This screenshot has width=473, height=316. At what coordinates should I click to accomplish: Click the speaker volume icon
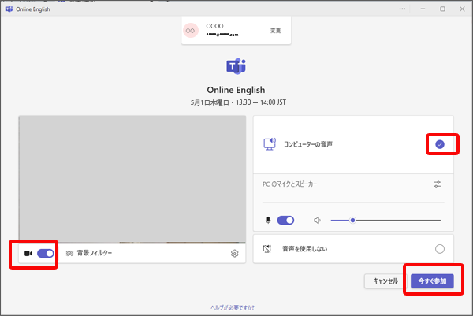tap(317, 221)
